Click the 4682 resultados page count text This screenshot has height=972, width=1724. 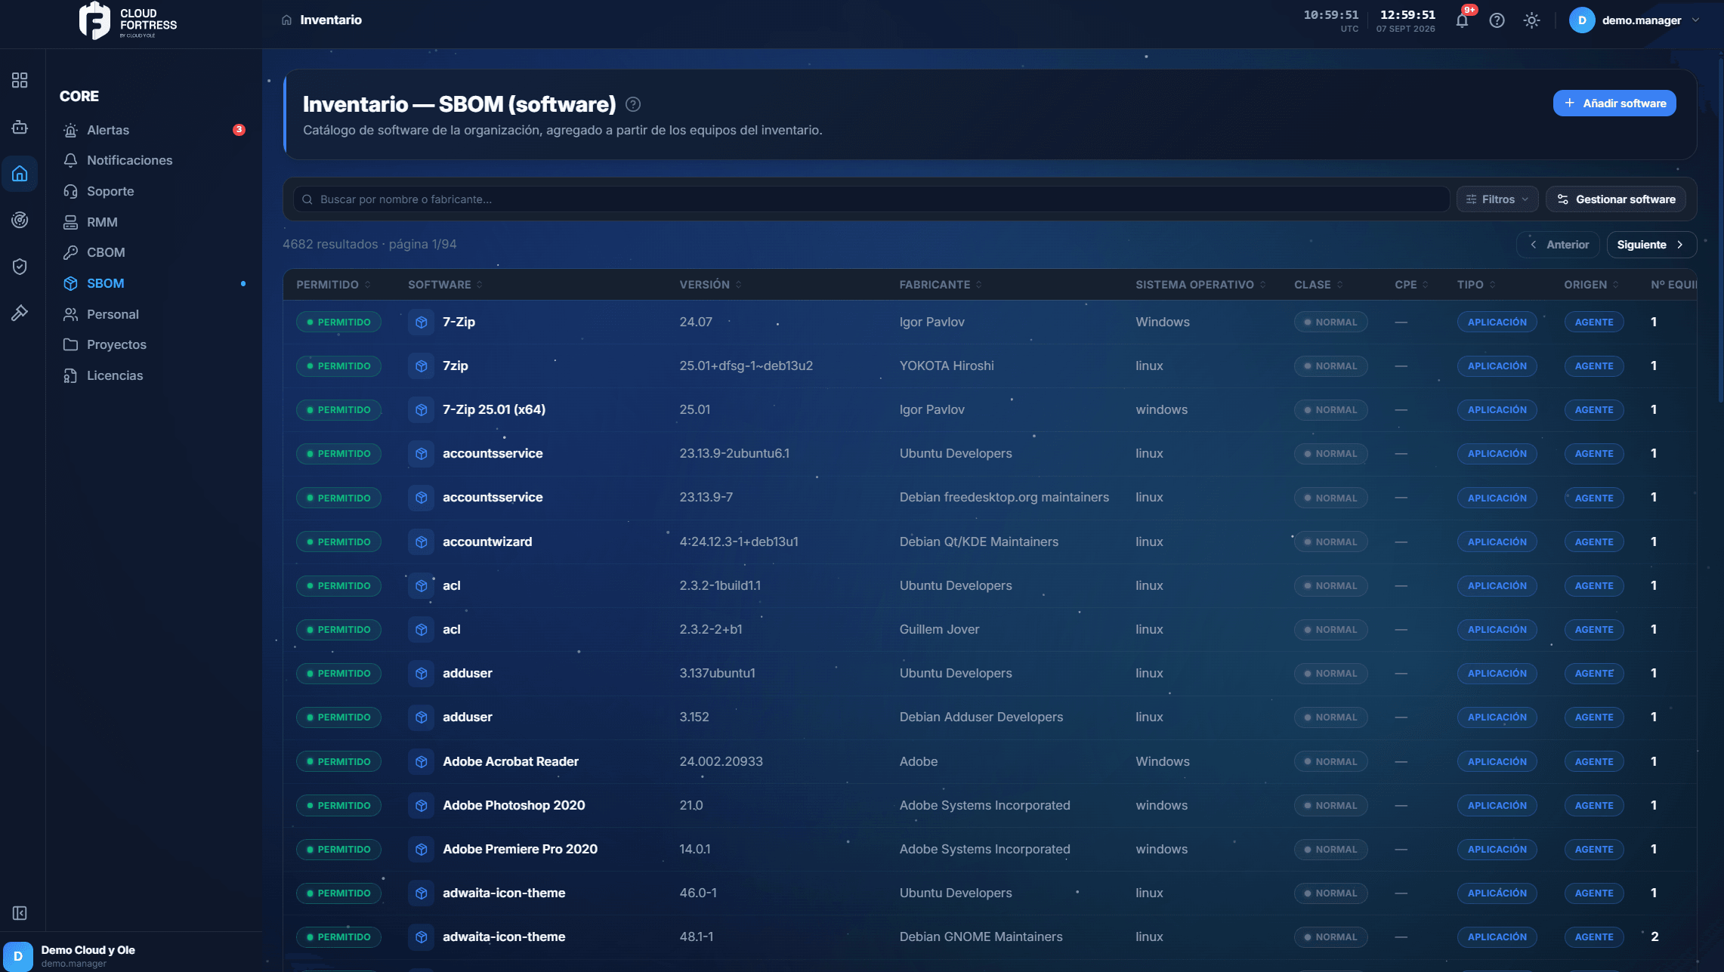(369, 244)
